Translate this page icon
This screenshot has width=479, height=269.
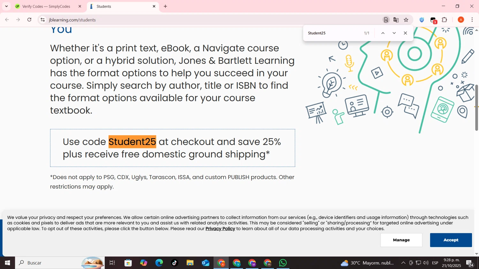coord(396,20)
